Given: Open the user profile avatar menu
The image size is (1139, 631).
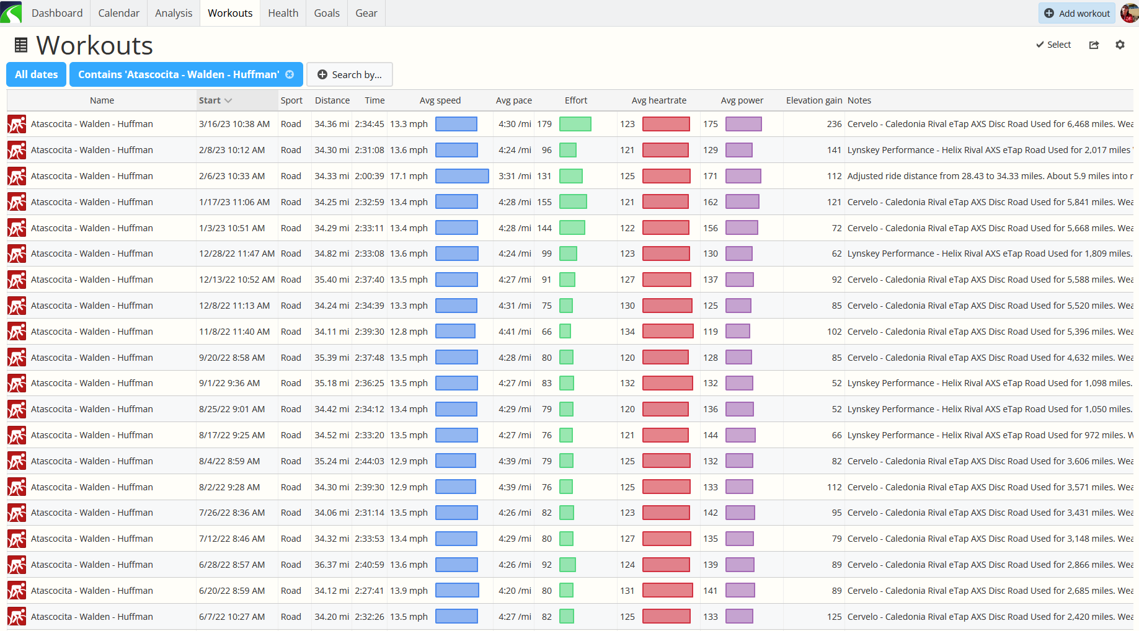Looking at the screenshot, I should [1129, 13].
